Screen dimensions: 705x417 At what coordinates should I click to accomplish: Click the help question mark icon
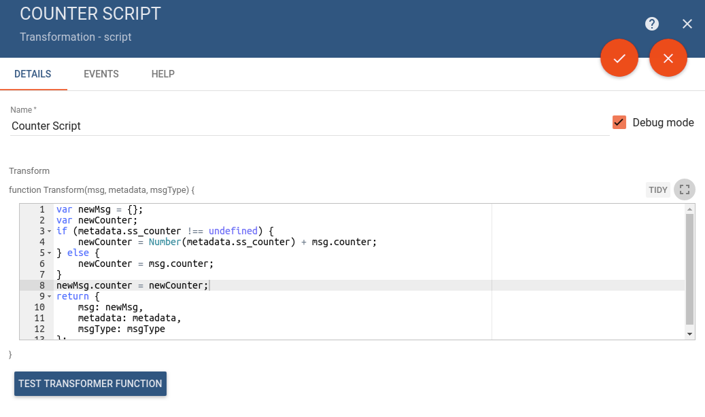tap(652, 24)
